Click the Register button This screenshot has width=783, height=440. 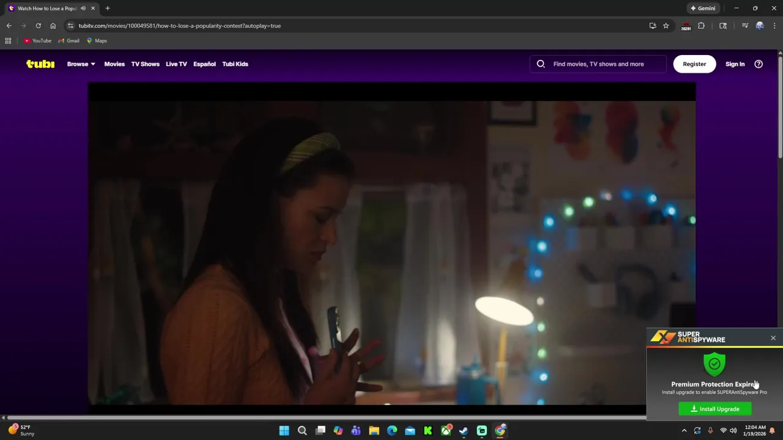click(x=694, y=64)
